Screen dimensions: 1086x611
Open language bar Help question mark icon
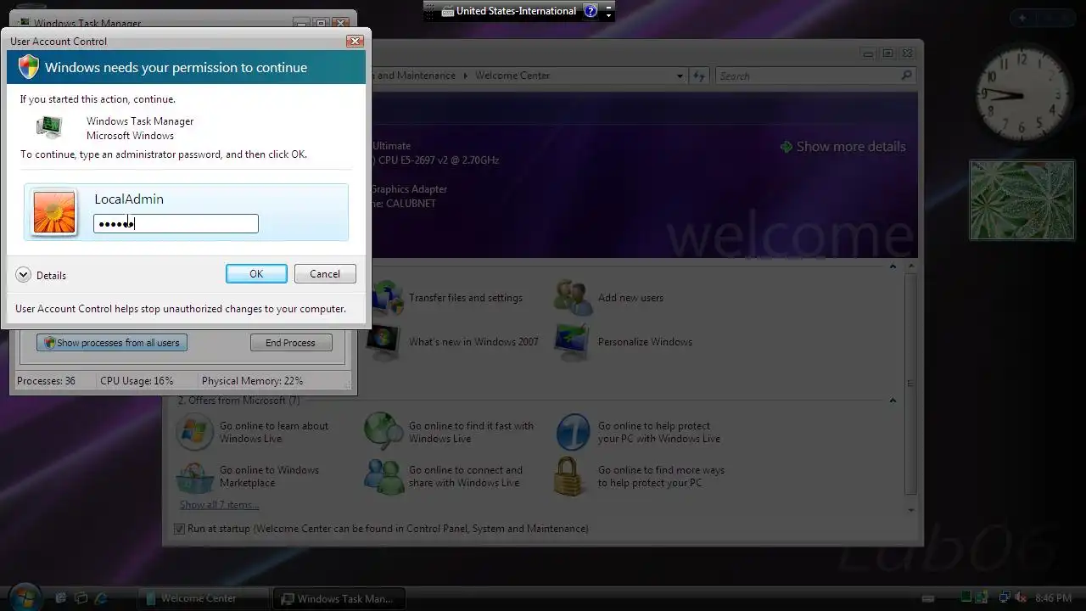click(591, 11)
